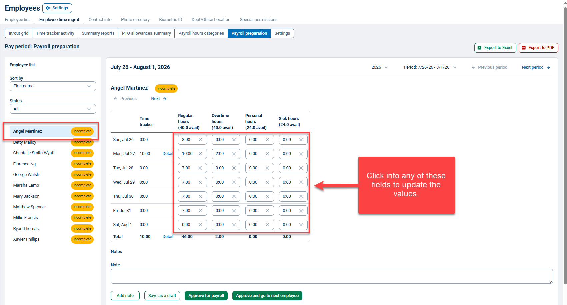Screen dimensions: 567x305
Task: Select the PTO allowances summary sub-tab
Action: (x=146, y=33)
